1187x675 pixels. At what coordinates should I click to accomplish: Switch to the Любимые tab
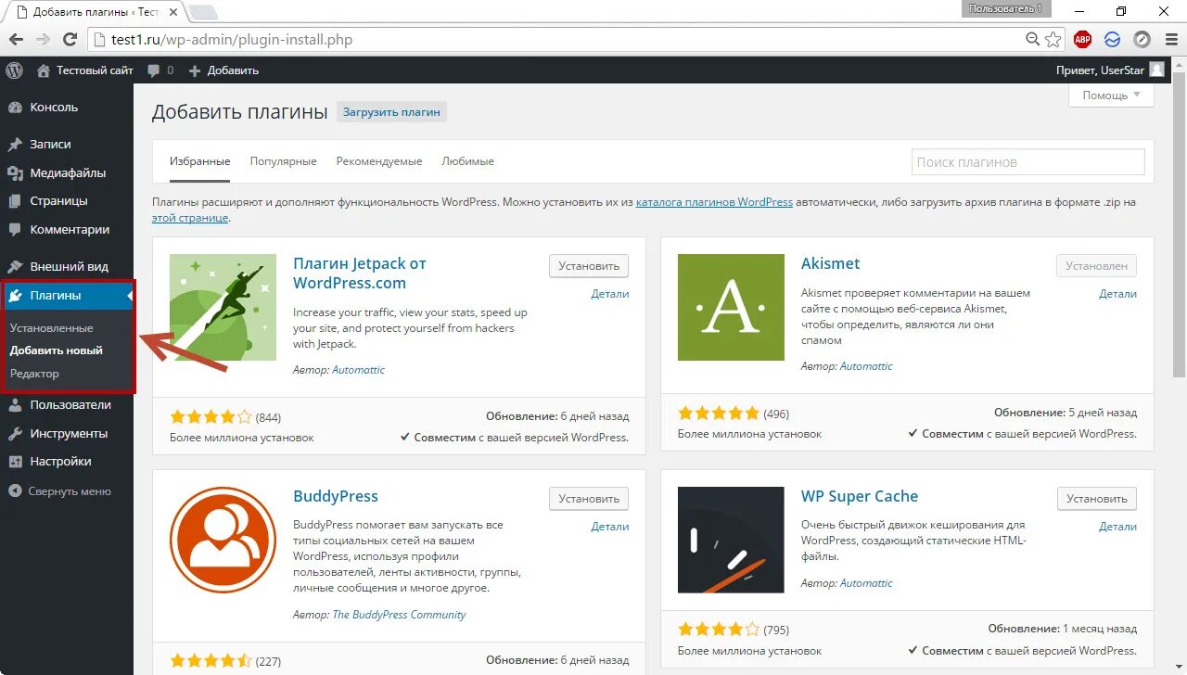tap(467, 161)
